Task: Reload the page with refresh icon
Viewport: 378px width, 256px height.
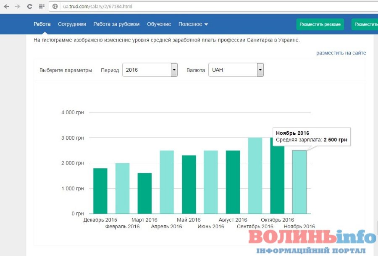Action: (x=29, y=6)
